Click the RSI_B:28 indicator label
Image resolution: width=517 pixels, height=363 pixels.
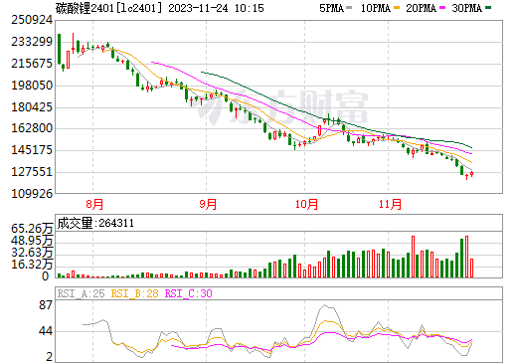[134, 293]
